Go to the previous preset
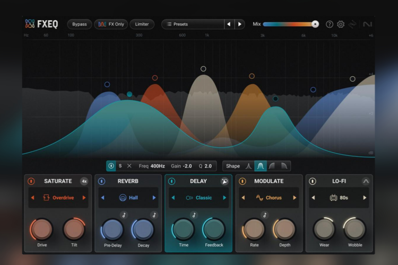 (229, 24)
